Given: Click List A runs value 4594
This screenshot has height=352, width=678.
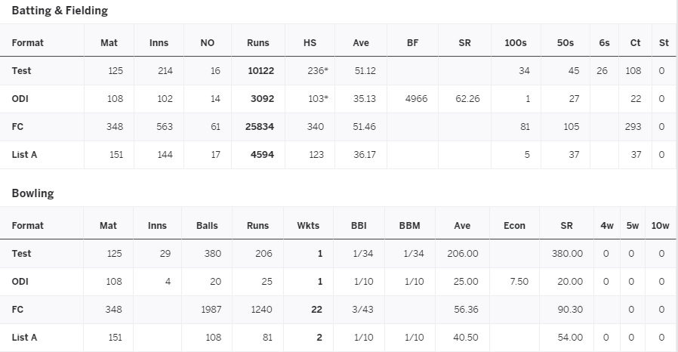Looking at the screenshot, I should (x=262, y=155).
